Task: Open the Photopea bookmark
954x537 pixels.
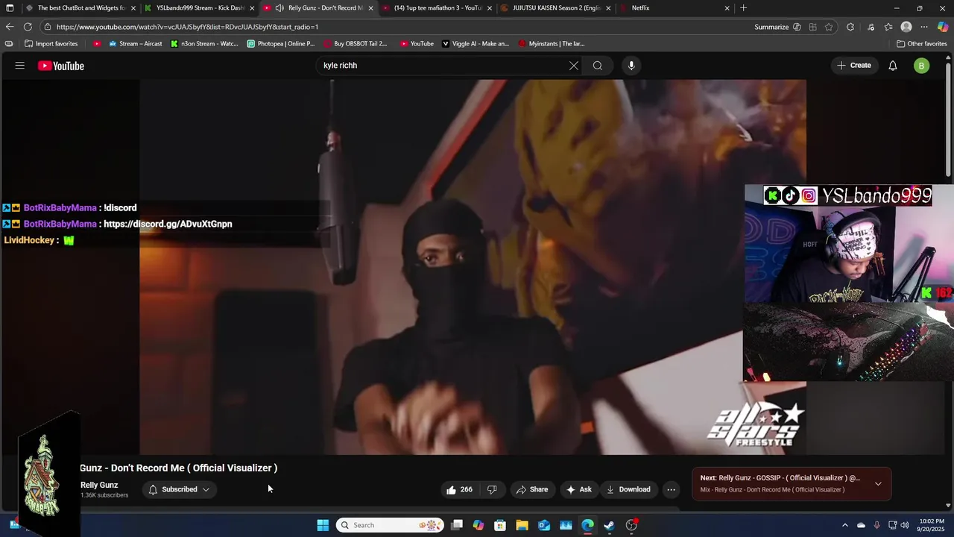Action: tap(281, 43)
